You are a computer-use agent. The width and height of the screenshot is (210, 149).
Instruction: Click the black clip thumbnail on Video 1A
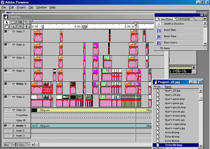[x=34, y=110]
